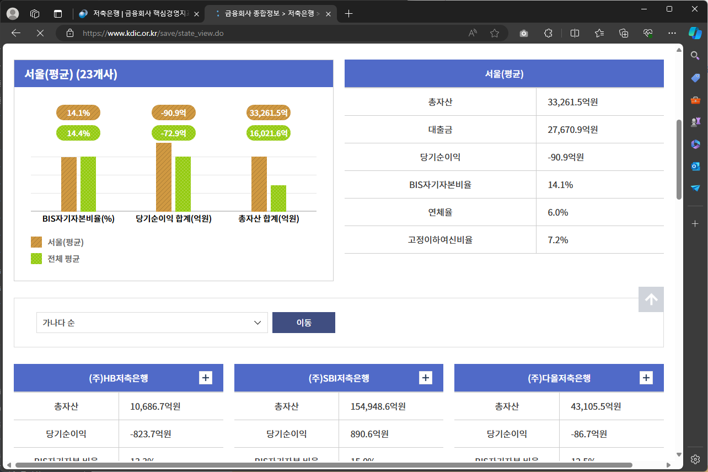The image size is (708, 472).
Task: Open the sidebar Outlook icon
Action: (x=695, y=166)
